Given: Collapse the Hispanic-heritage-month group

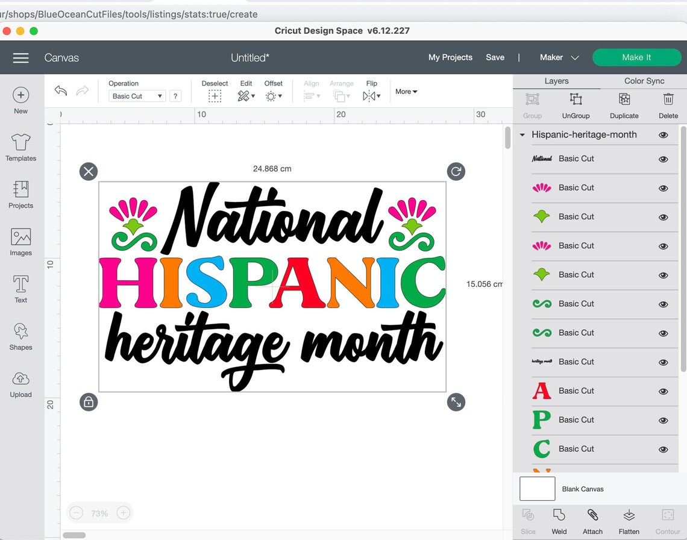Looking at the screenshot, I should [x=522, y=134].
